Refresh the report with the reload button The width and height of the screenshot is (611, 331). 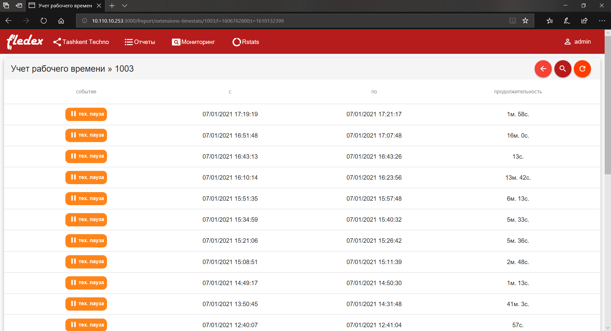[x=582, y=69]
